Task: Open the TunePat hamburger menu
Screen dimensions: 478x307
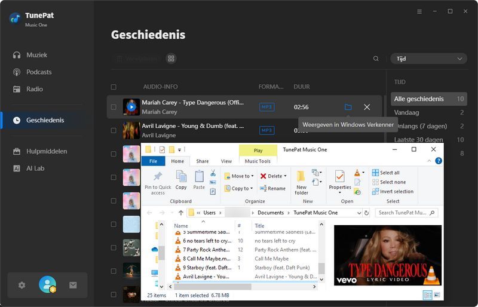Action: click(x=419, y=11)
